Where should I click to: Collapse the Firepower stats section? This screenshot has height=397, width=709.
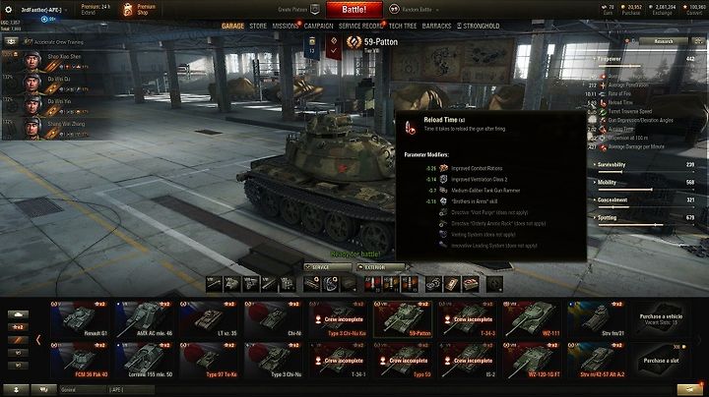point(610,59)
